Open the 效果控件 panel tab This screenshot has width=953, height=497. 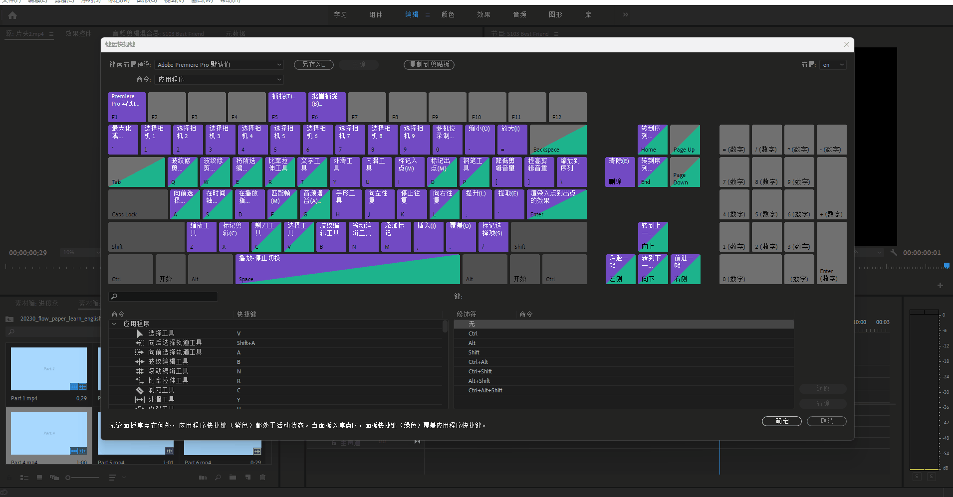[x=79, y=34]
